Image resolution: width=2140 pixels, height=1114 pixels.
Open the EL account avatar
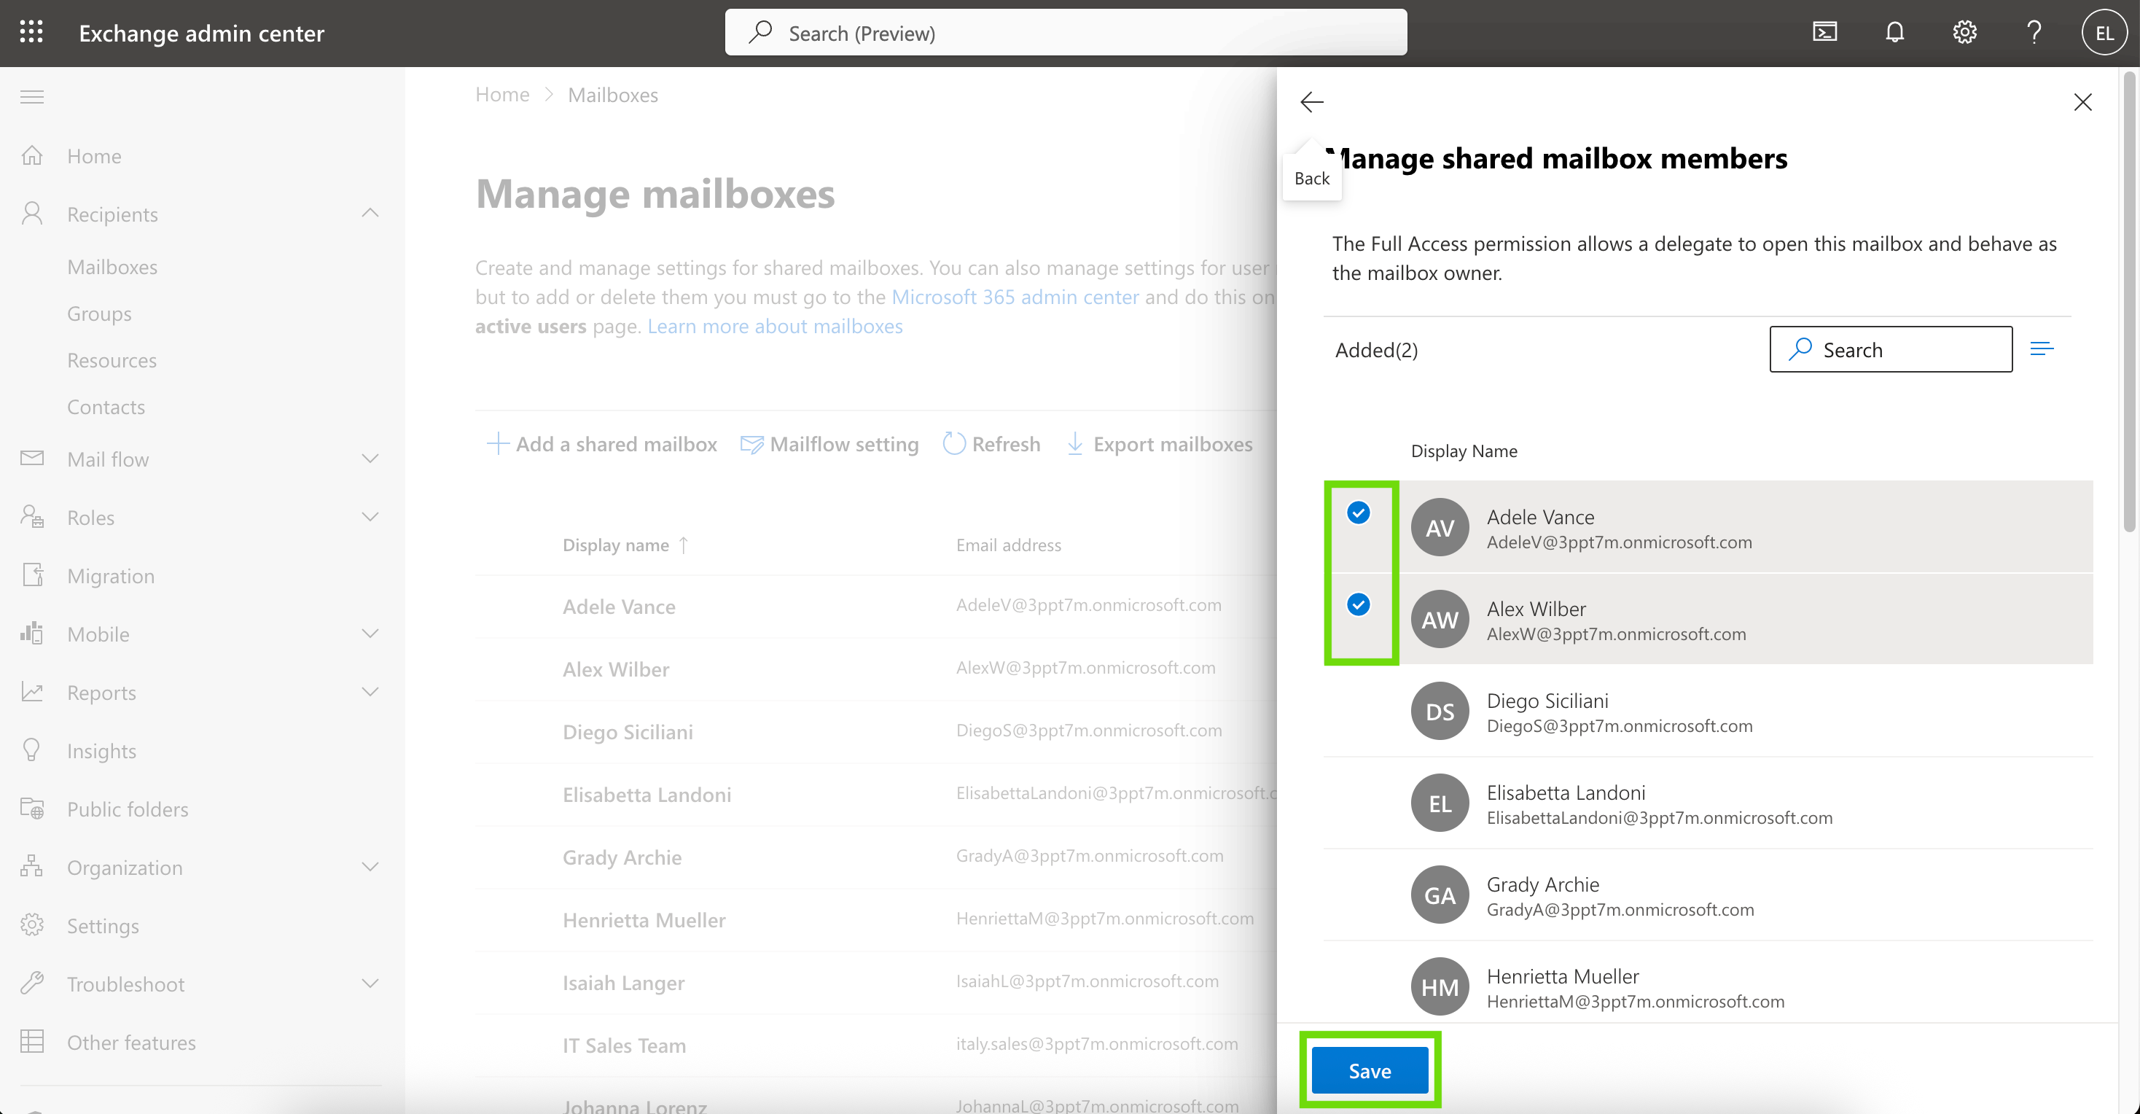(2104, 34)
